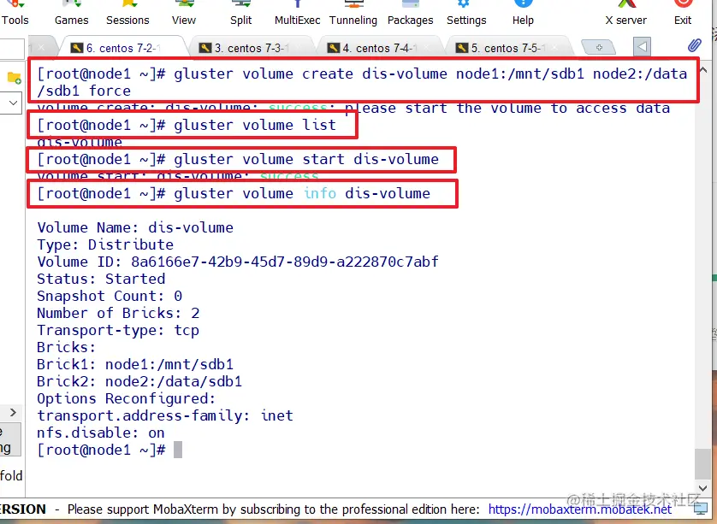Switch to the 4. centos 7-4 tab
Screen dimensions: 717x524
(x=379, y=48)
